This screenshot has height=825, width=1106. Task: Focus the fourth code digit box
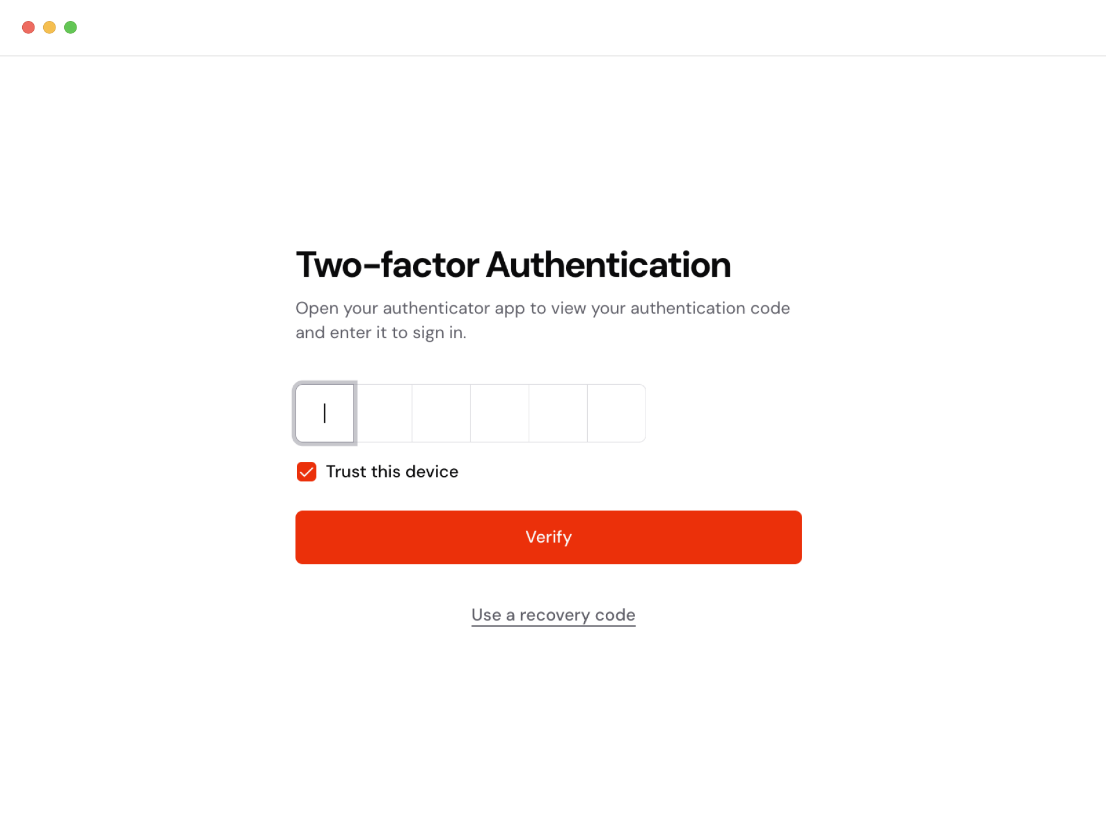tap(500, 413)
